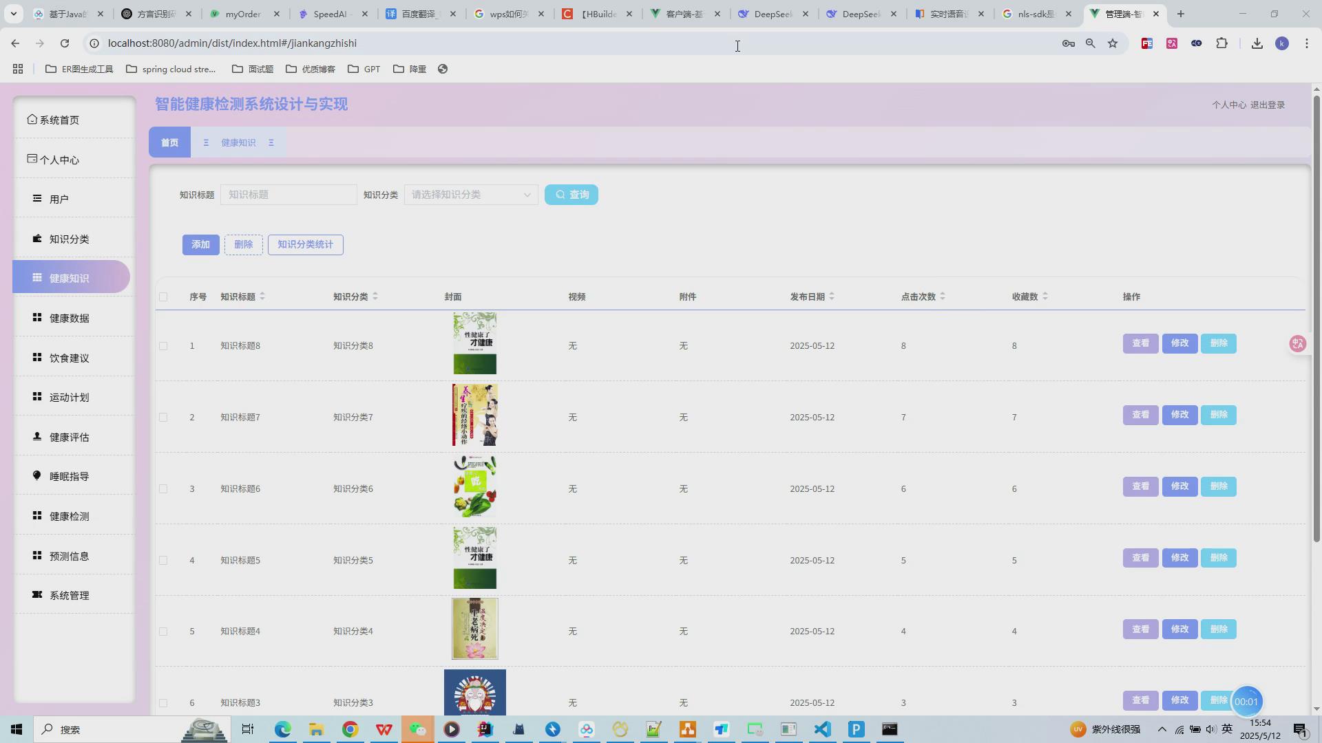
Task: Sort table by 点击次数 column arrows
Action: coord(943,297)
